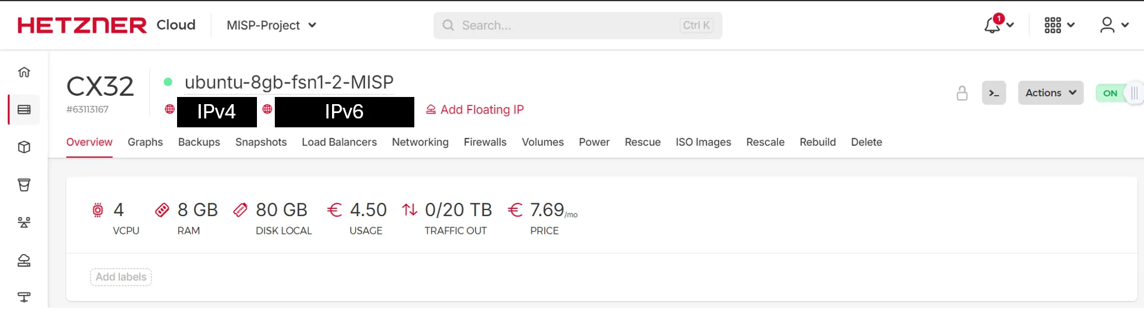
Task: Open the Object Storage bucket sidebar icon
Action: [24, 185]
